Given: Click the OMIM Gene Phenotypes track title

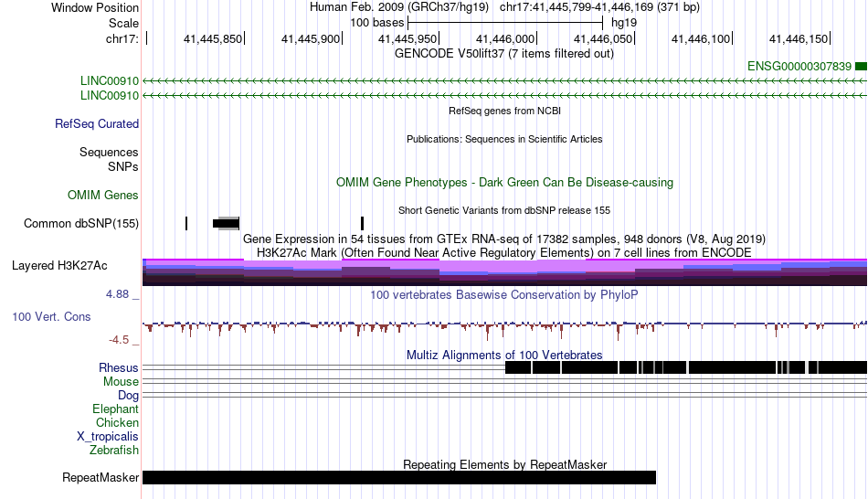Looking at the screenshot, I should (x=505, y=183).
